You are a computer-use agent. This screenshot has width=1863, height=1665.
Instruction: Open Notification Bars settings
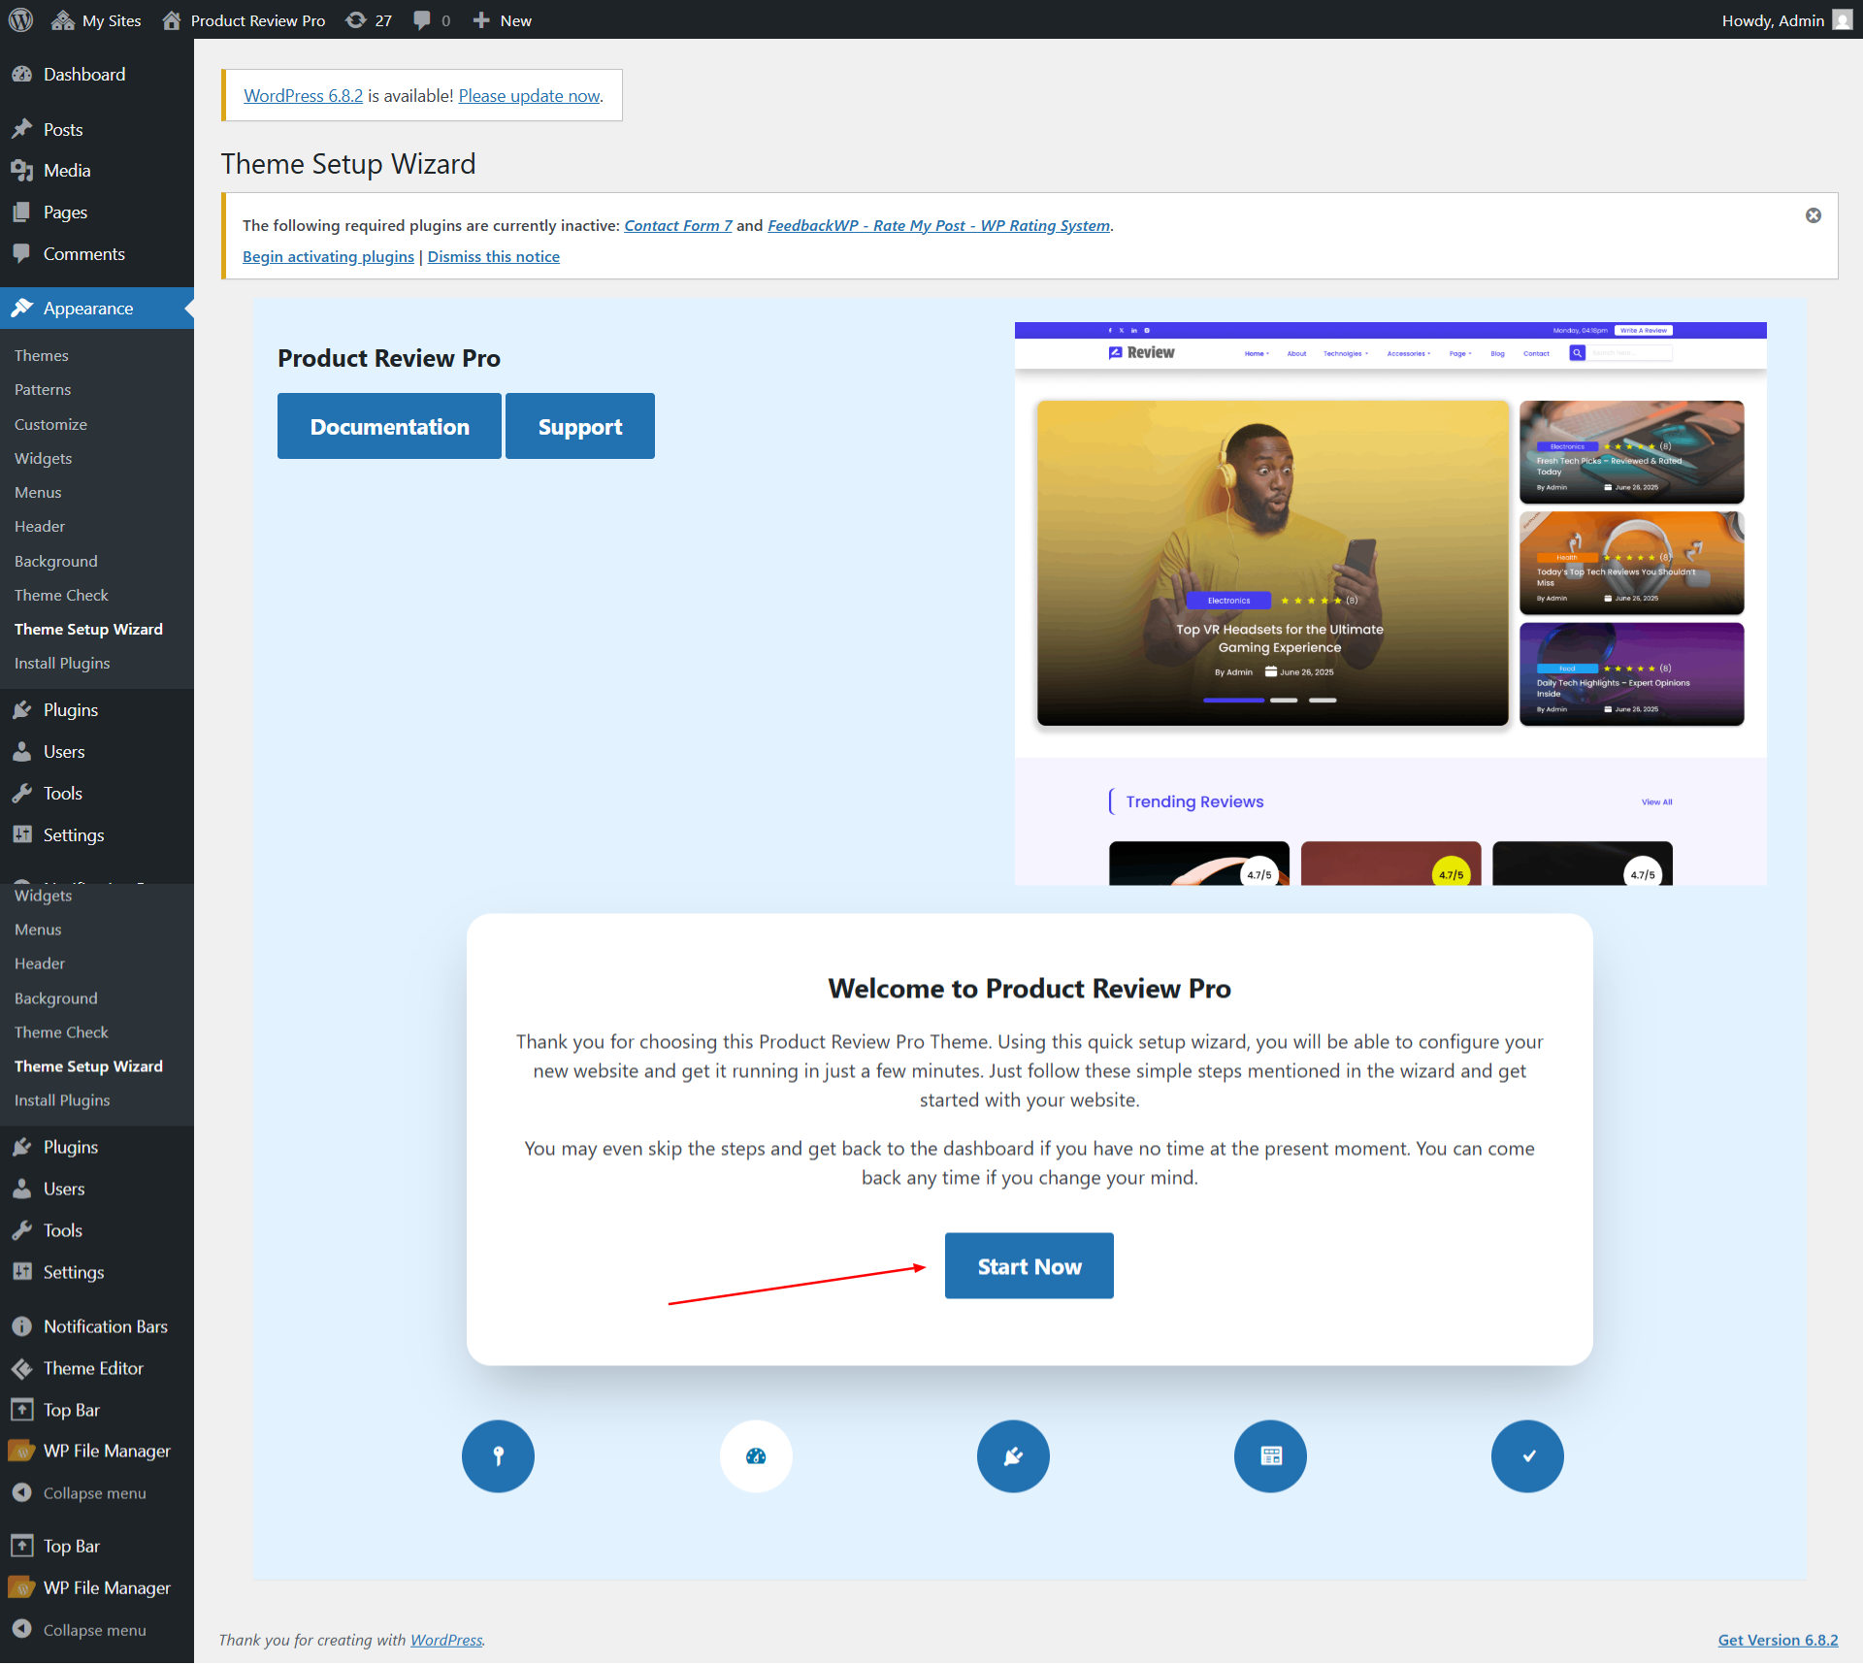[x=105, y=1326]
